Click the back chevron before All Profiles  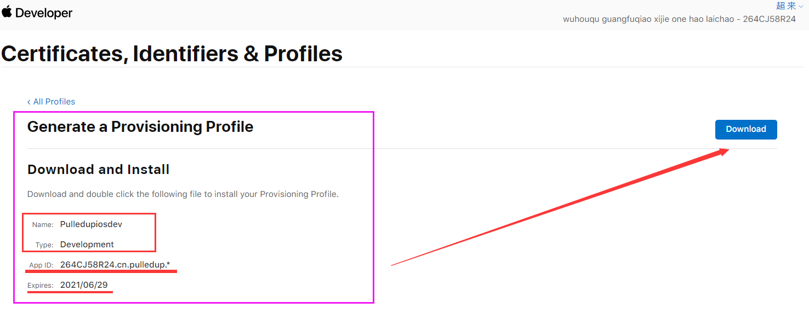point(29,102)
